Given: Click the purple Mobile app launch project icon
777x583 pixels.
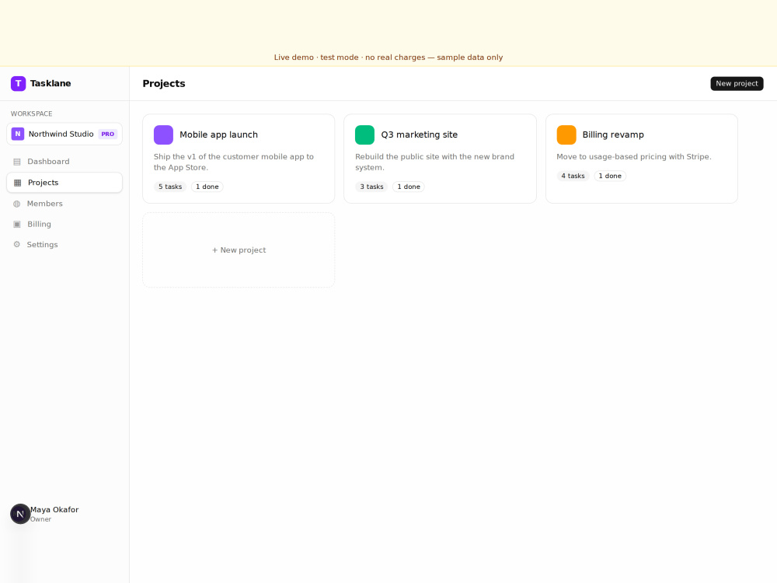Looking at the screenshot, I should coord(163,134).
